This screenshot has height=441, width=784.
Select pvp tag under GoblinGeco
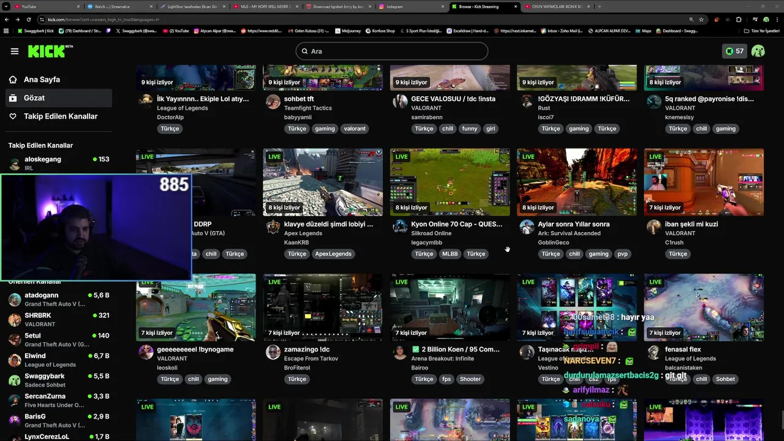pos(622,254)
